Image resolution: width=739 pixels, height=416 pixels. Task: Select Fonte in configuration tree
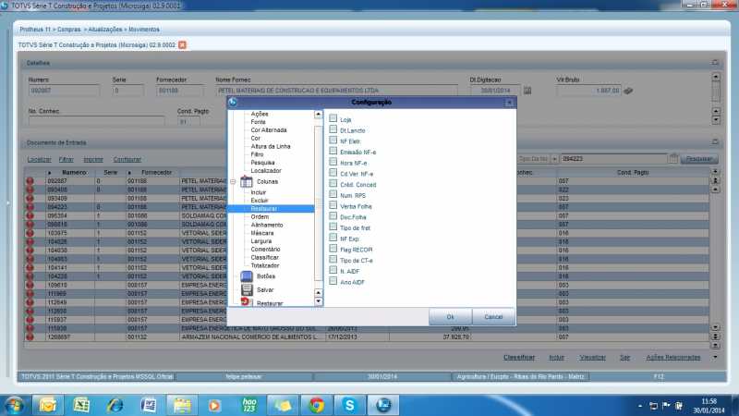click(258, 122)
